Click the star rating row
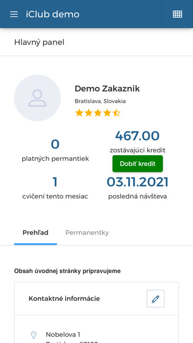This screenshot has width=193, height=343. click(97, 113)
